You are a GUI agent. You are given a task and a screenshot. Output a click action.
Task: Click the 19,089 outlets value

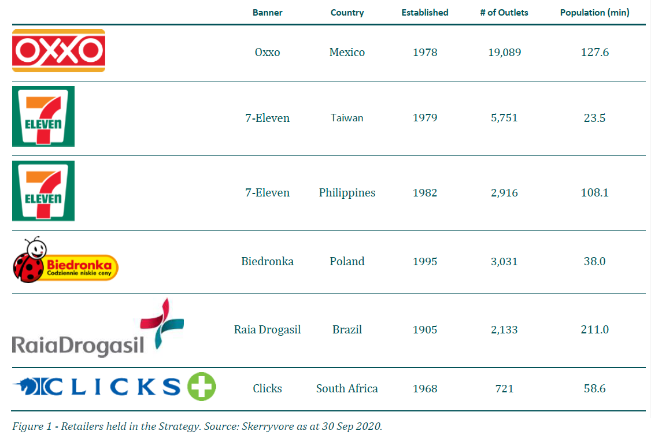pos(505,53)
